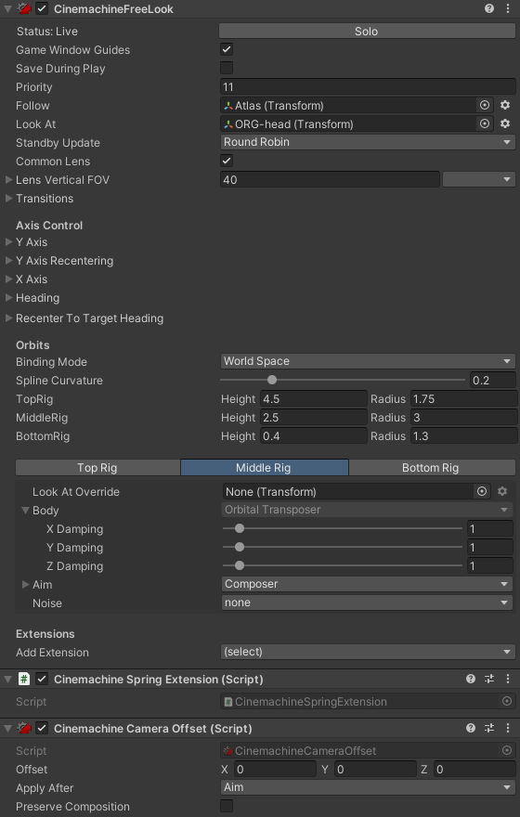The height and width of the screenshot is (817, 520).
Task: Switch to the Bottom Rig tab
Action: click(x=432, y=467)
